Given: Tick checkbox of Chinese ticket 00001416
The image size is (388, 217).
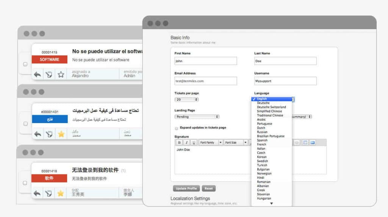Looking at the screenshot, I should click(25, 183).
